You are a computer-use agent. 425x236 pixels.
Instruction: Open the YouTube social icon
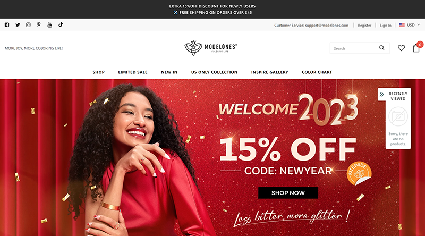click(49, 25)
